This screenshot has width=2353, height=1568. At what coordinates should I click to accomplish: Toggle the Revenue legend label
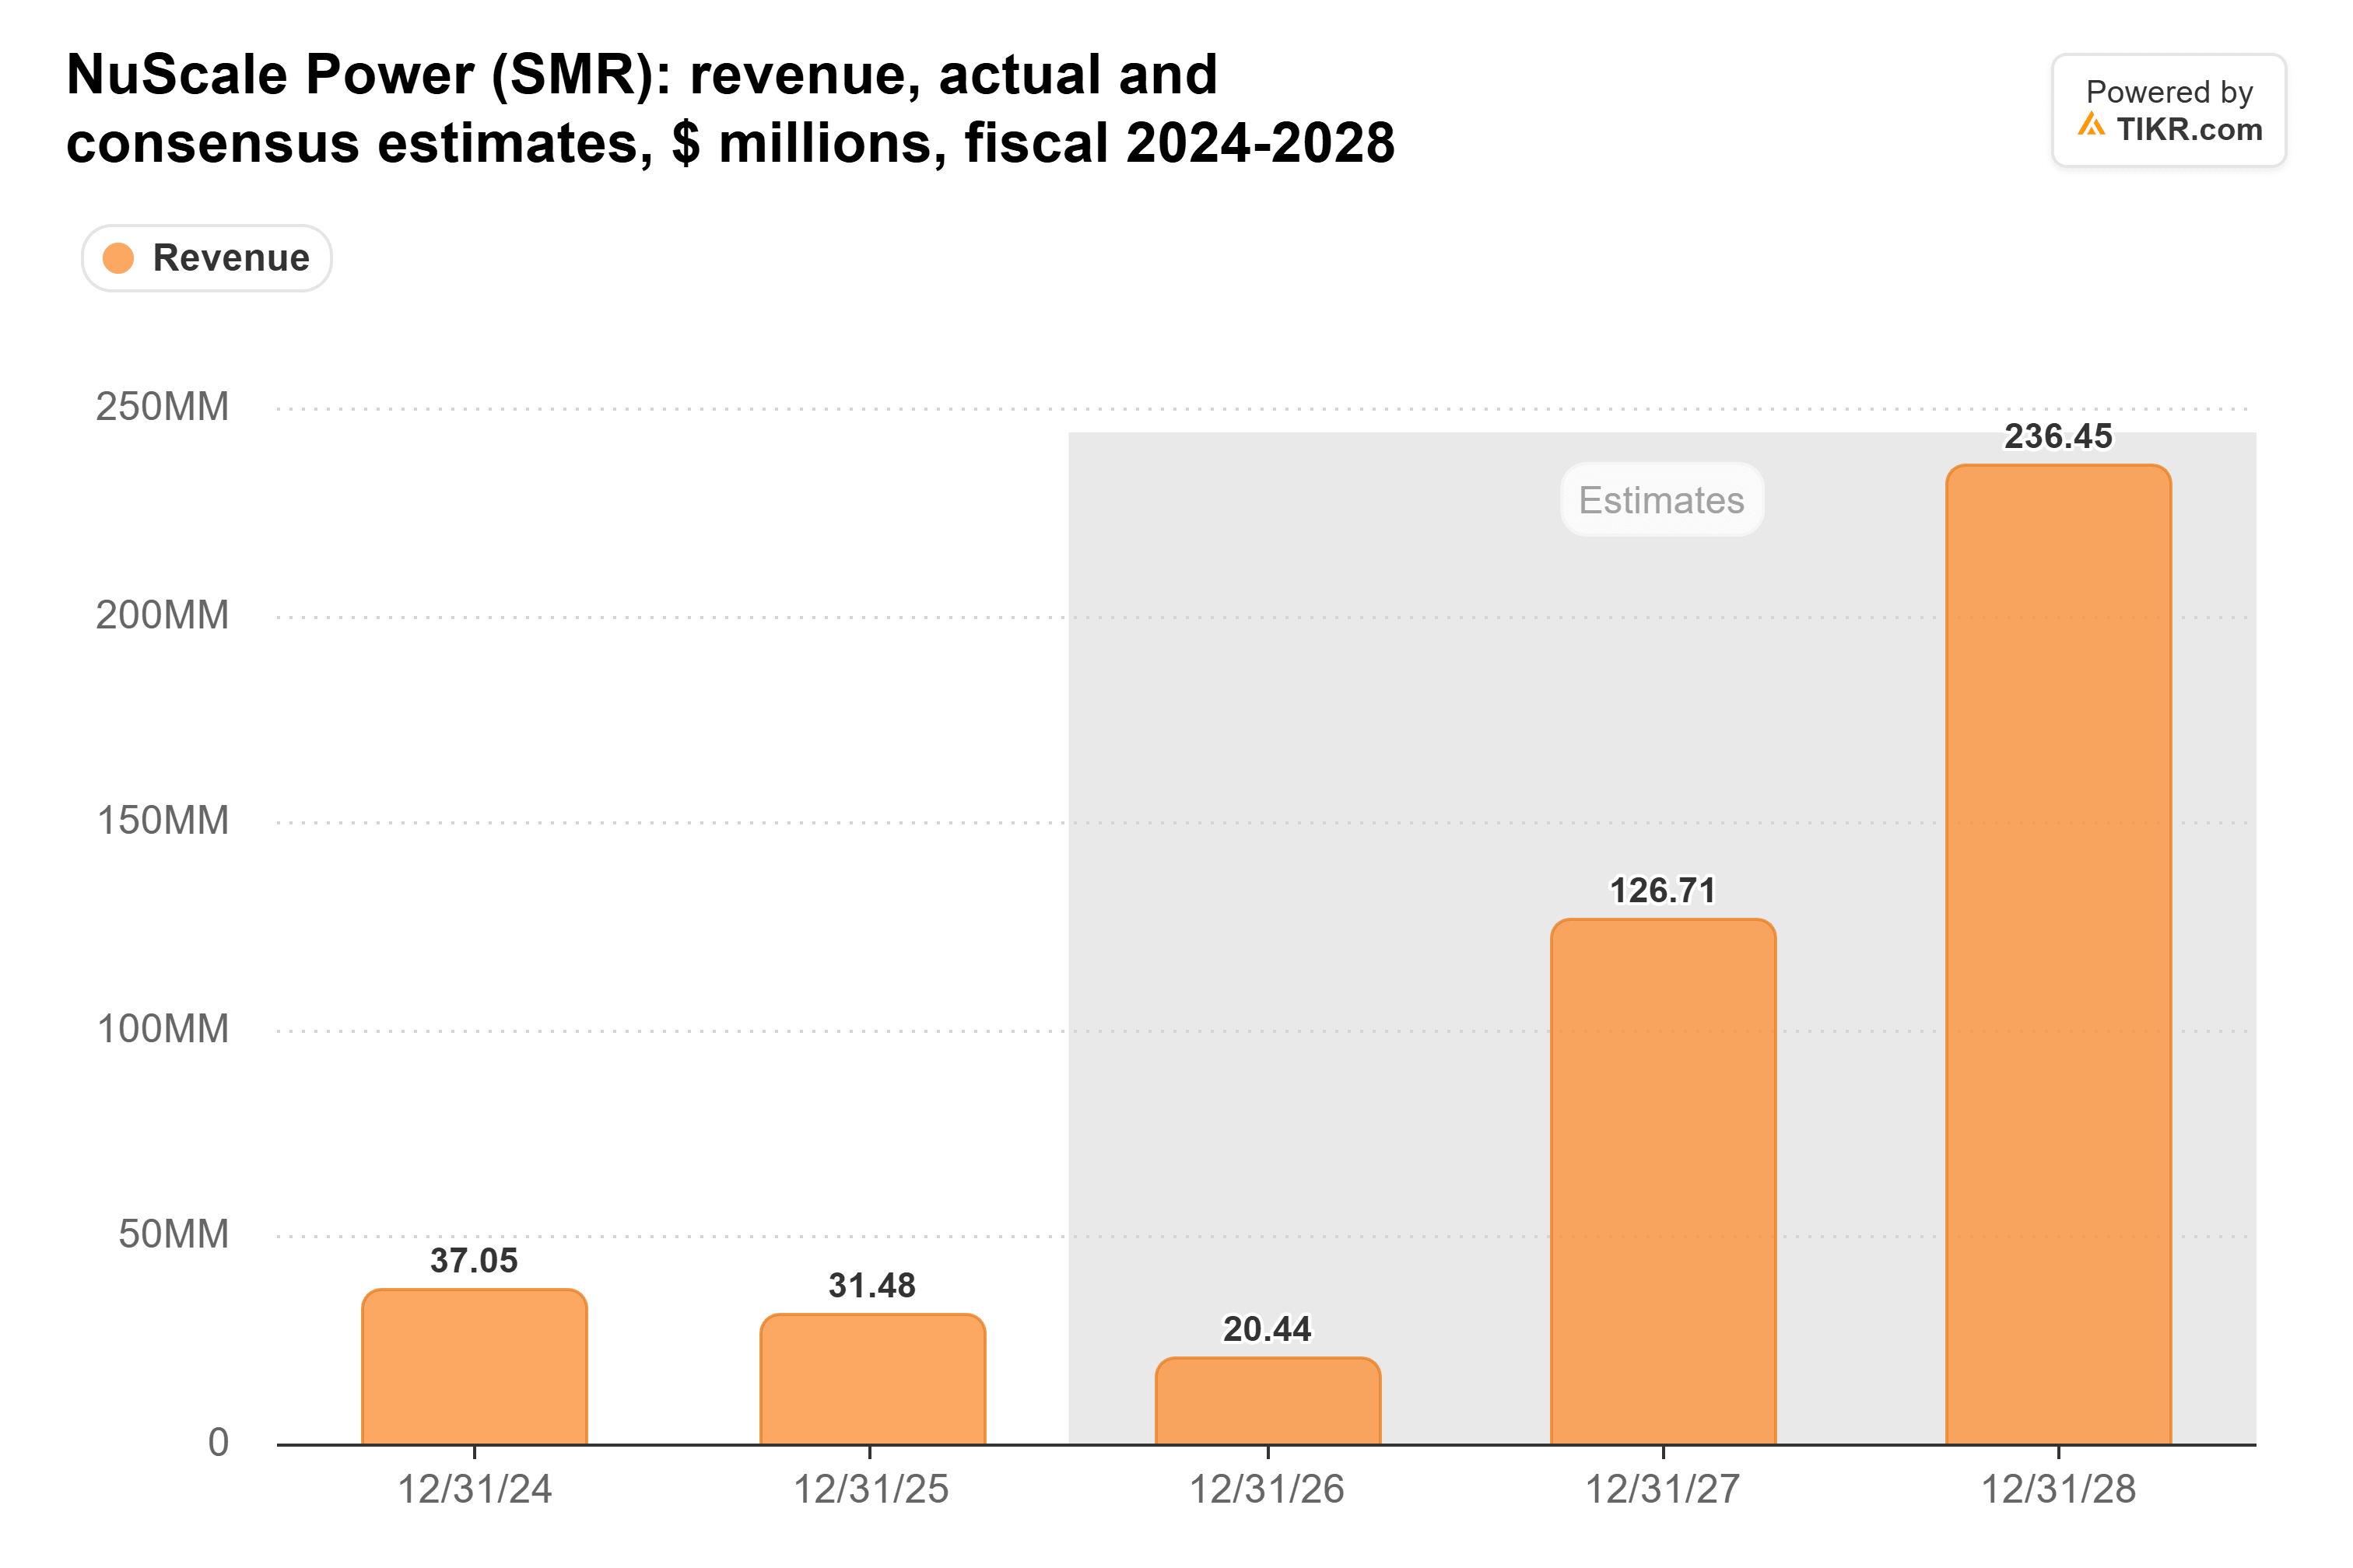point(231,258)
